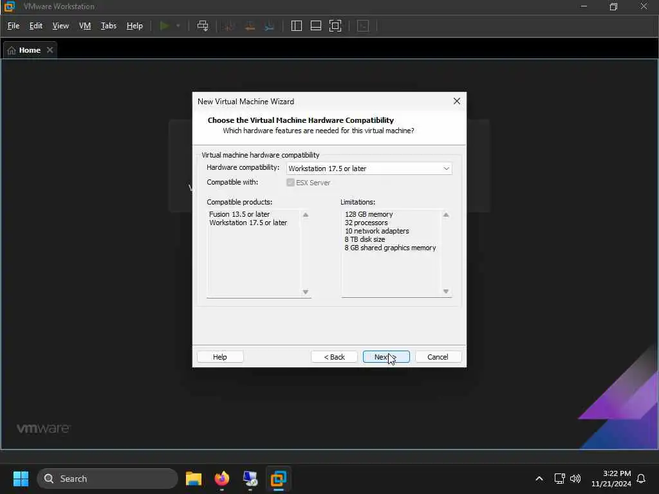
Task: Click the '32 processors' limitation
Action: point(366,223)
